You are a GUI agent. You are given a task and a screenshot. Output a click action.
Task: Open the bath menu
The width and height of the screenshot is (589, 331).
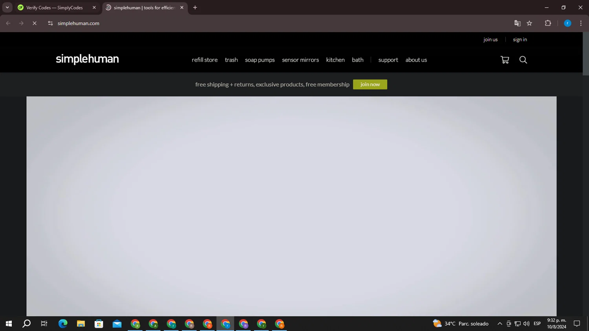click(358, 60)
